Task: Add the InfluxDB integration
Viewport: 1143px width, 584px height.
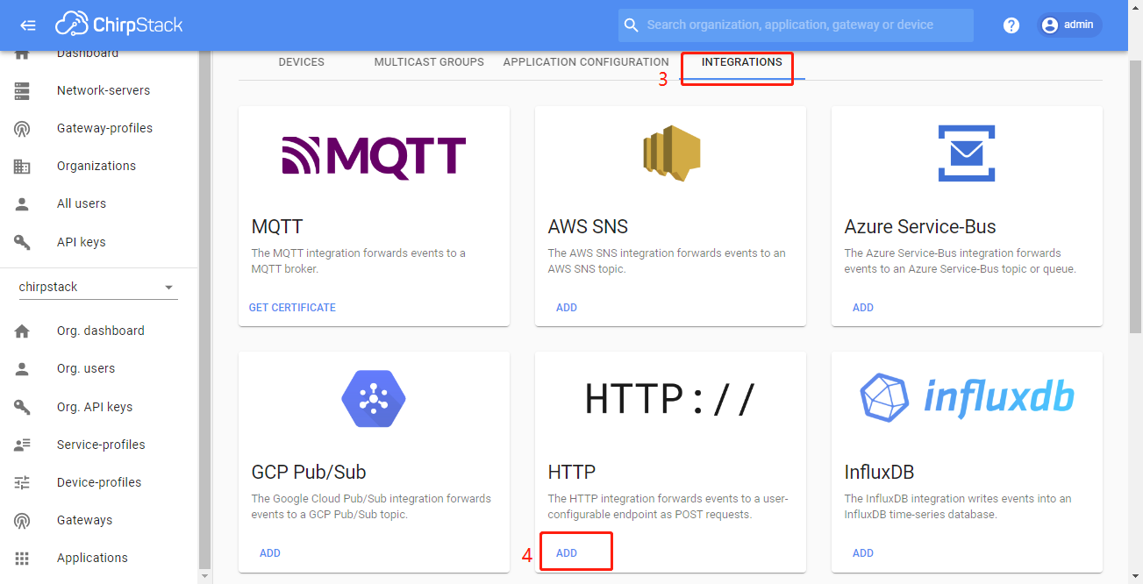Action: click(x=863, y=553)
